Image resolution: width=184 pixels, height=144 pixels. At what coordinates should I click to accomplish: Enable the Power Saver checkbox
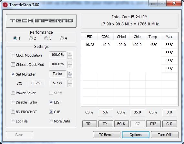(13, 93)
